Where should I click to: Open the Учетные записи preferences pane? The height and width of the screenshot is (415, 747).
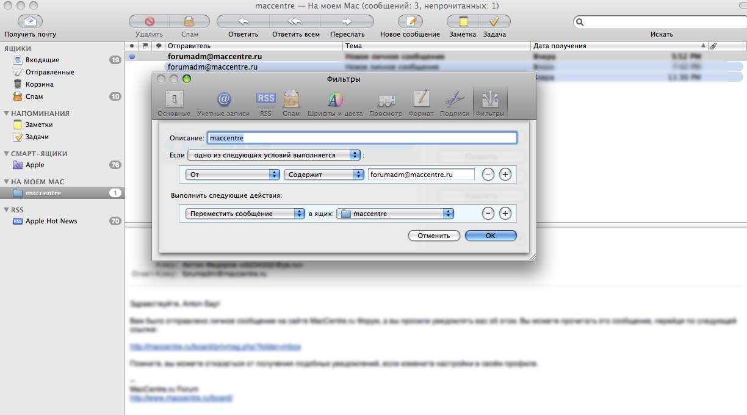(223, 103)
